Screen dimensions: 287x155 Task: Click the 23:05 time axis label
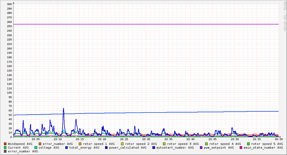point(36,139)
